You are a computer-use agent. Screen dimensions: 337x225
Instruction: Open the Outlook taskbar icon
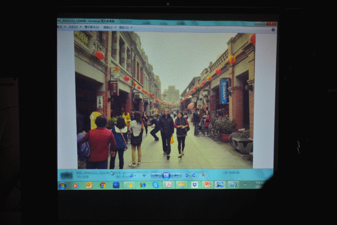pyautogui.click(x=89, y=185)
